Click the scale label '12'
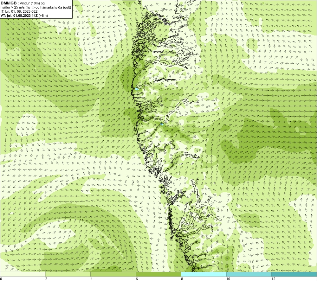Screen dimensions: 317x281 274,279
